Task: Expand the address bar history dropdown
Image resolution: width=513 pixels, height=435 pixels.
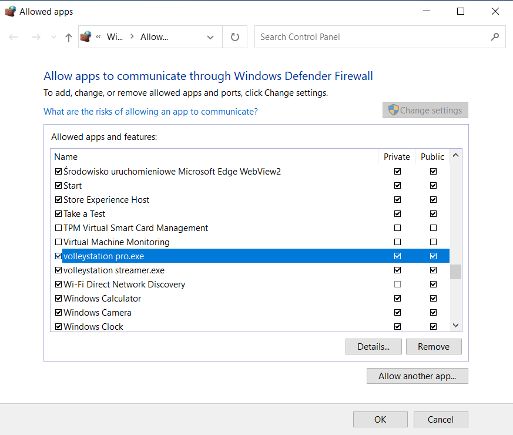Action: click(x=210, y=37)
